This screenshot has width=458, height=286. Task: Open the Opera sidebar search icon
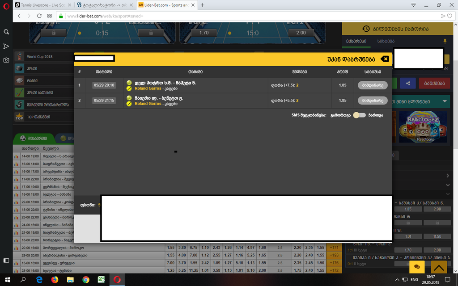coord(6,32)
